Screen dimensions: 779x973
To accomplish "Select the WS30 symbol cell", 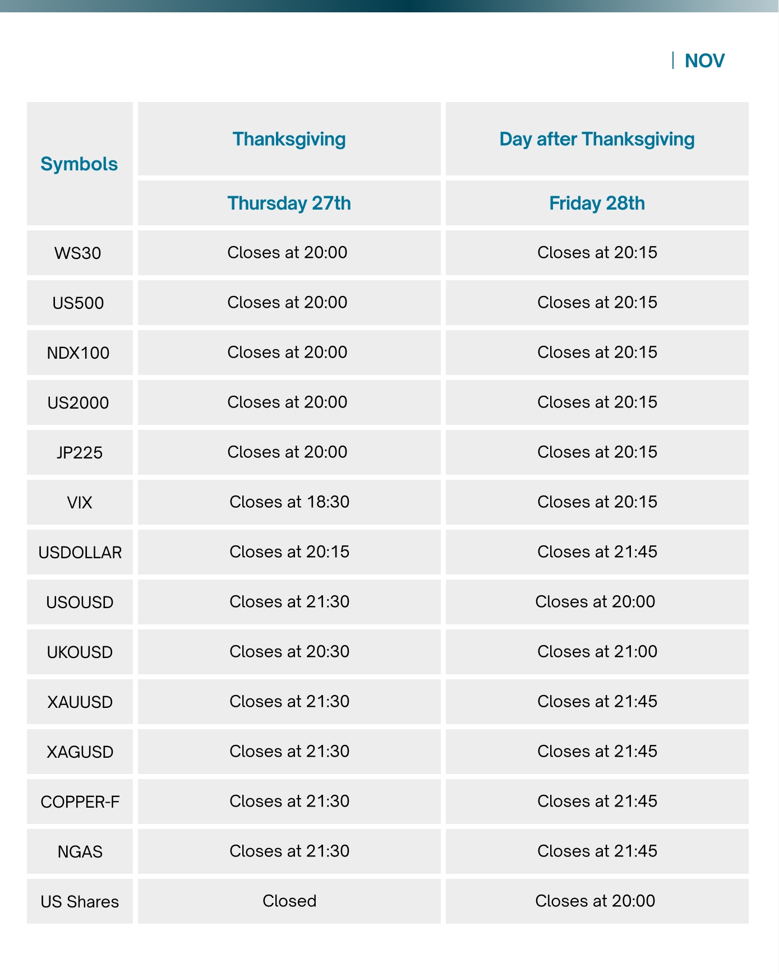I will click(78, 253).
